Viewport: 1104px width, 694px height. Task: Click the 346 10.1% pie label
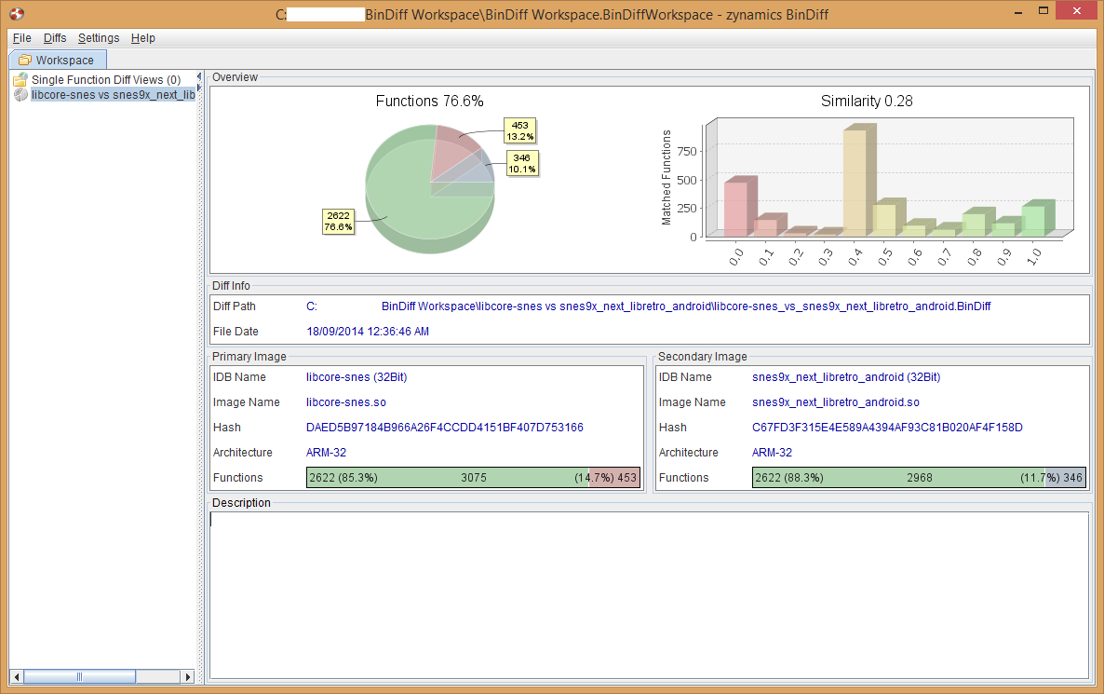coord(521,163)
